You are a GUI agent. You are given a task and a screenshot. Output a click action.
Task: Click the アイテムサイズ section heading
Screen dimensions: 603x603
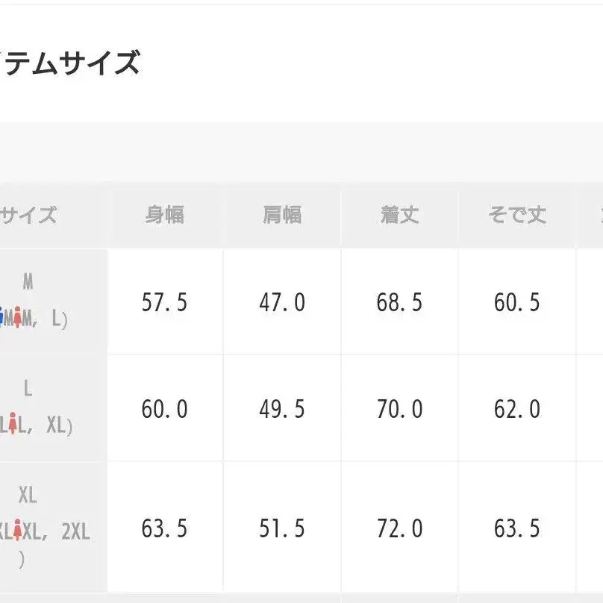[69, 63]
